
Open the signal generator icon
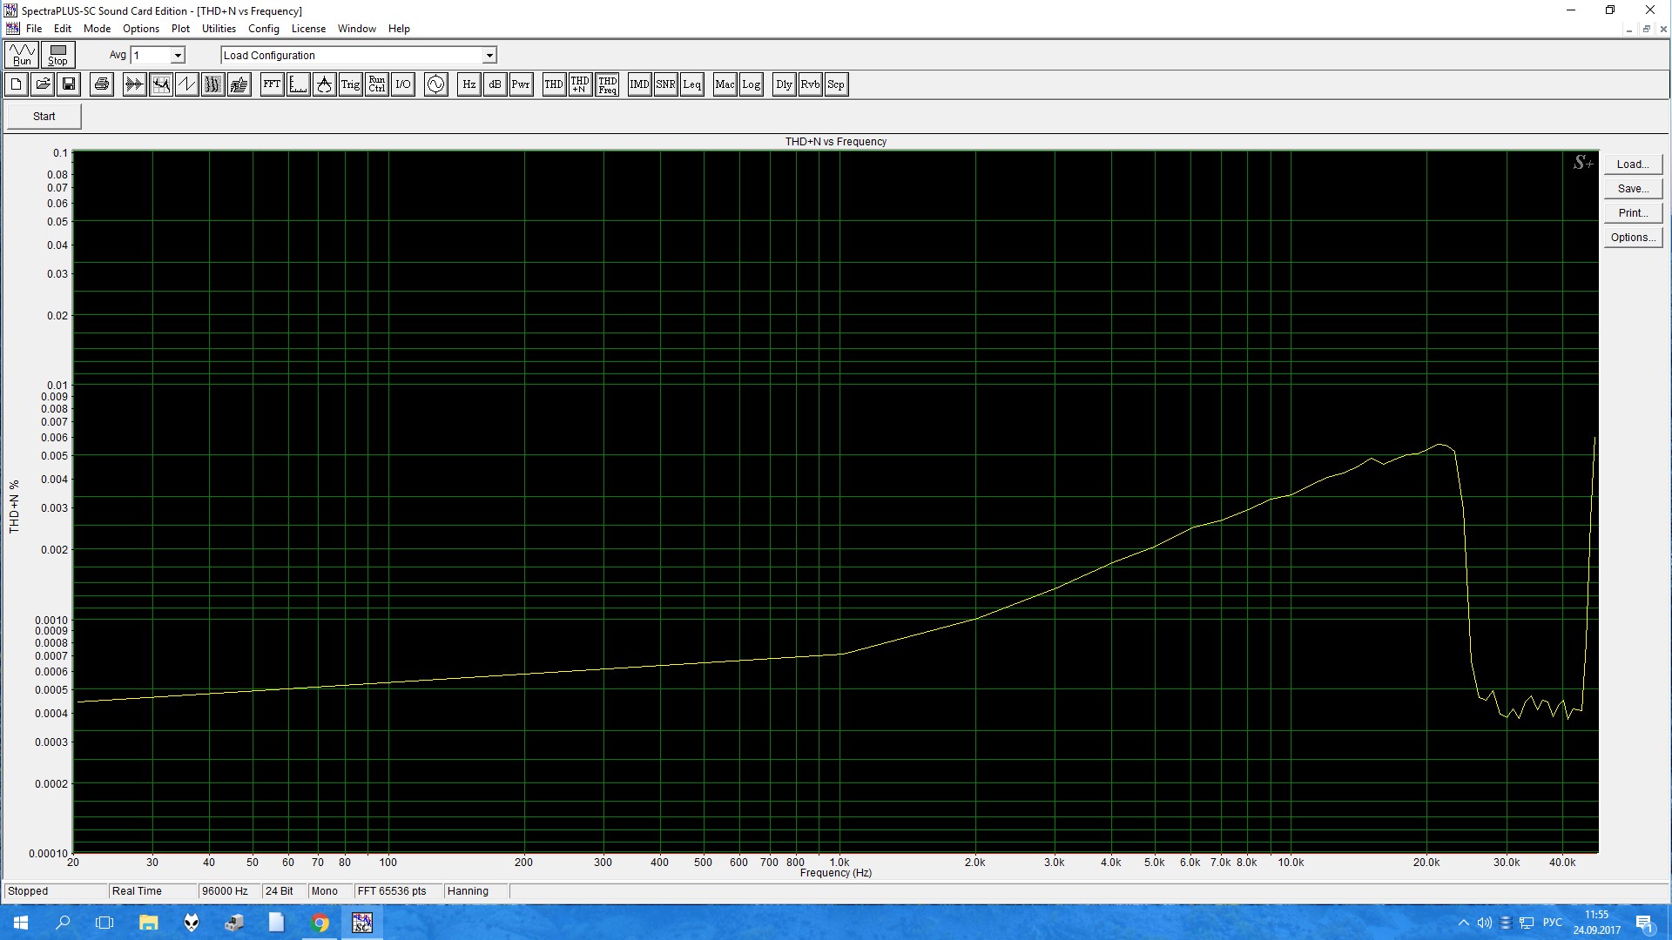[x=435, y=84]
